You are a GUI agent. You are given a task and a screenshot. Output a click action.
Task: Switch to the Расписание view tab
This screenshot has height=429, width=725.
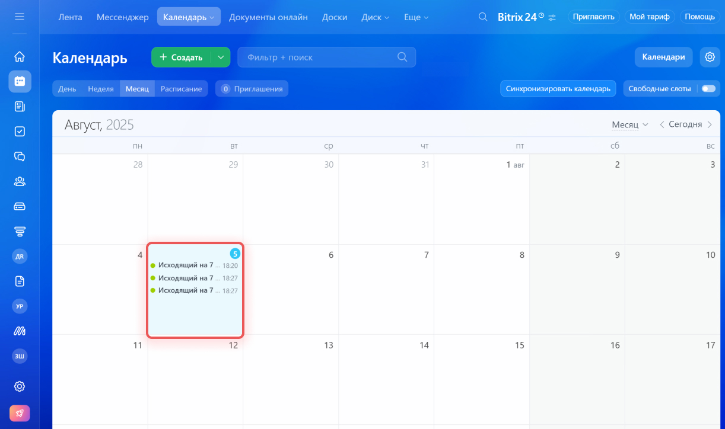point(181,88)
